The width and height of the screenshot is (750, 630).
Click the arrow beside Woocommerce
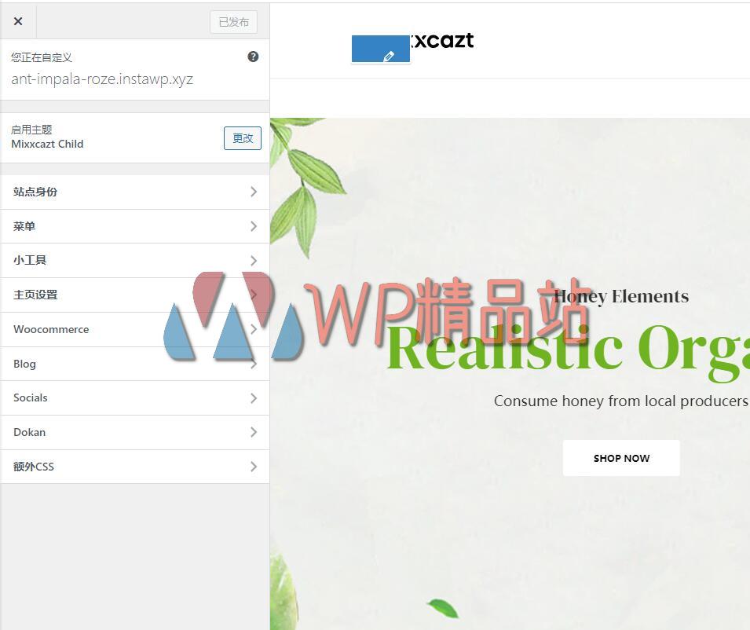[x=253, y=329]
